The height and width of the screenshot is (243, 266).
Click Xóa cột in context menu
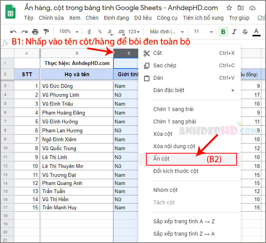163,134
